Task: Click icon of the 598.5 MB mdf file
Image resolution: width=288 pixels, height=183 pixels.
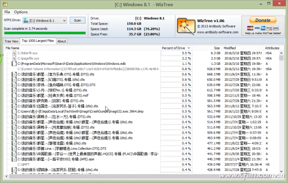Action: 14,96
